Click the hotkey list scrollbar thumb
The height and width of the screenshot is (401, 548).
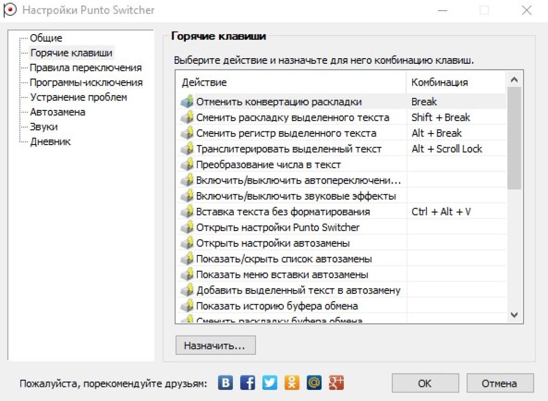[x=514, y=138]
